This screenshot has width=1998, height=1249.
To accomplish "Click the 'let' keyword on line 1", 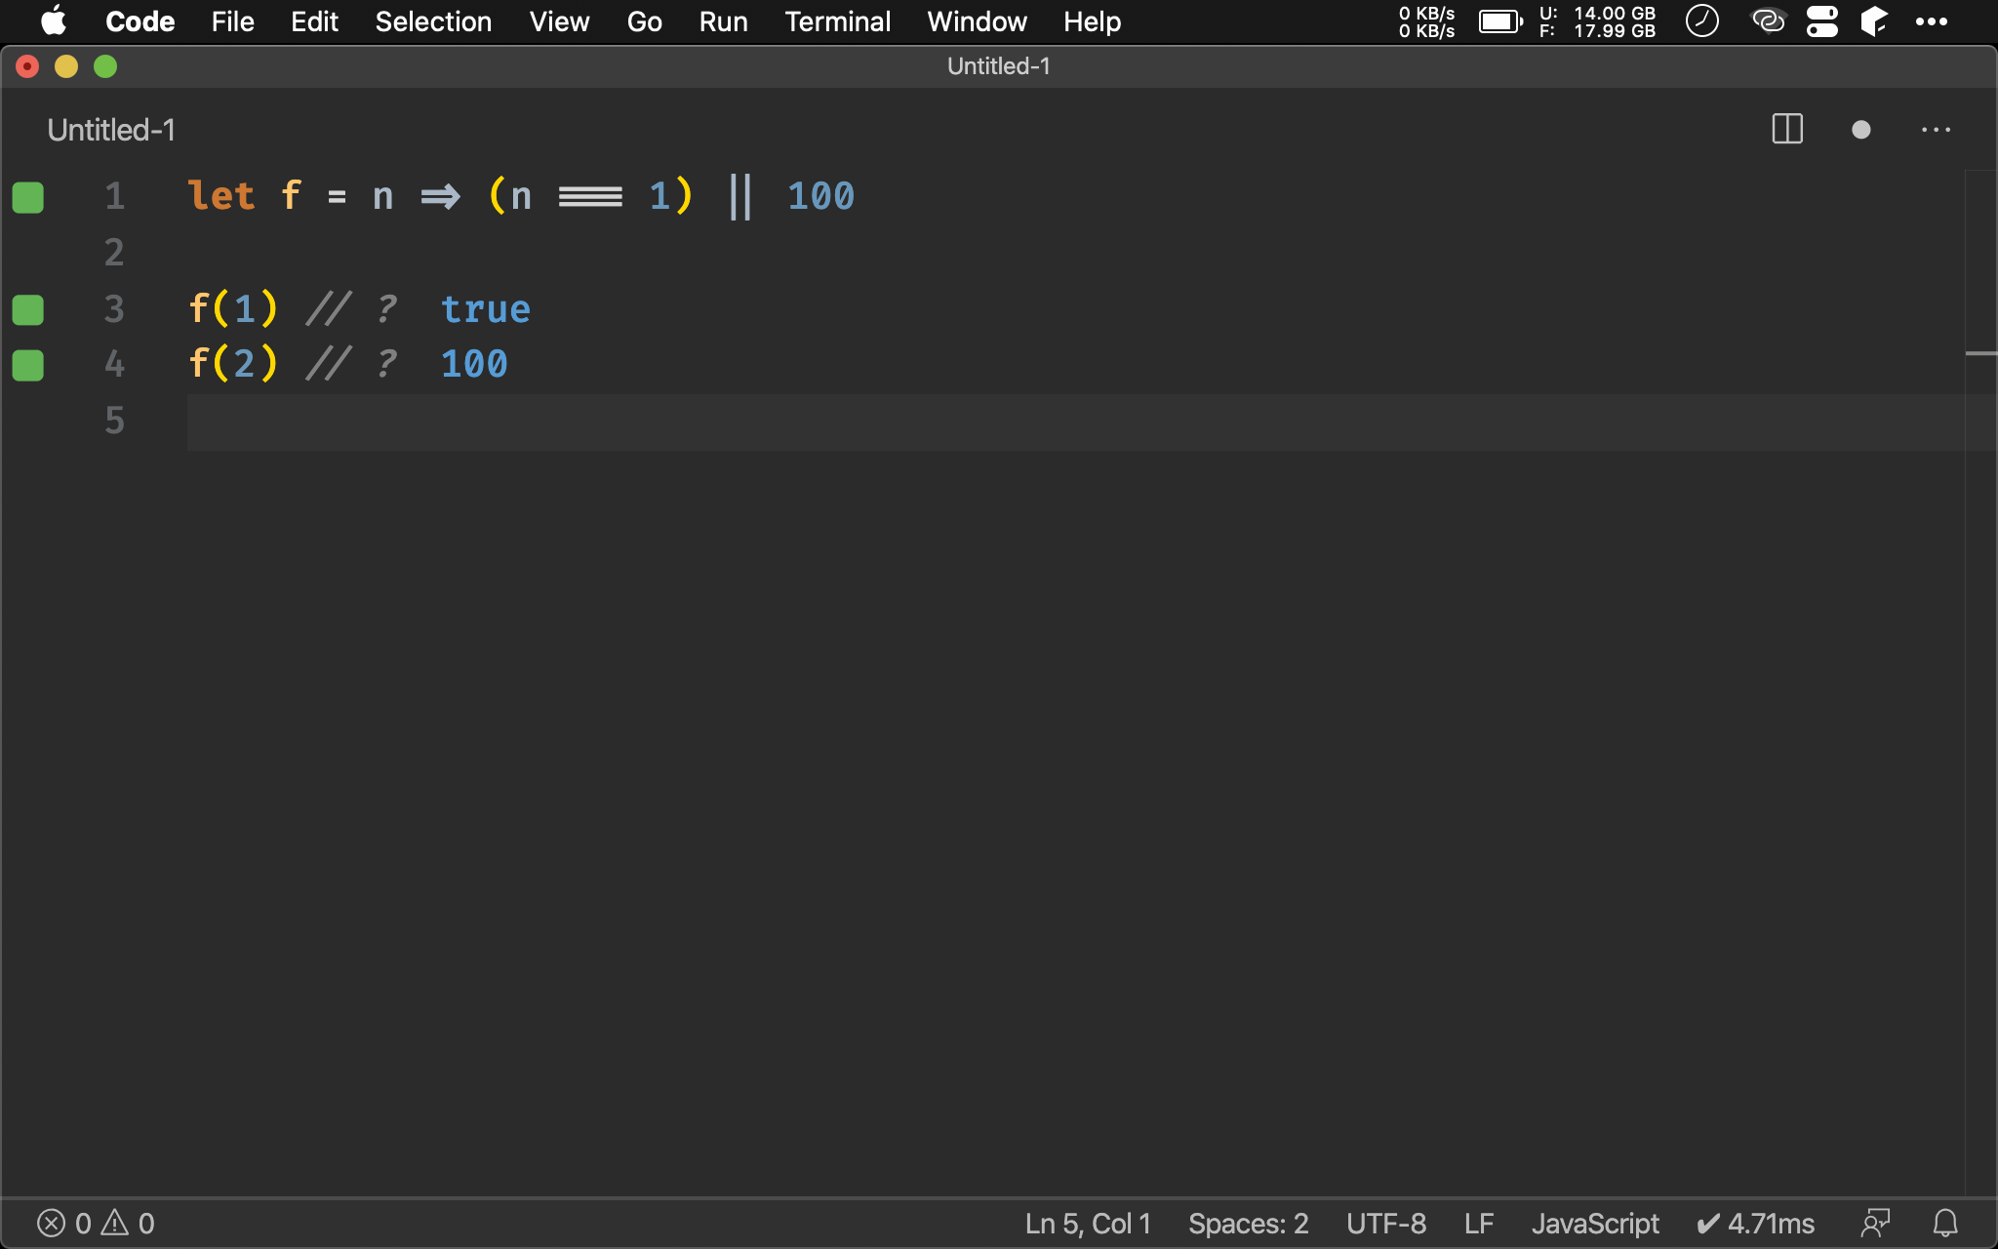I will tap(221, 196).
